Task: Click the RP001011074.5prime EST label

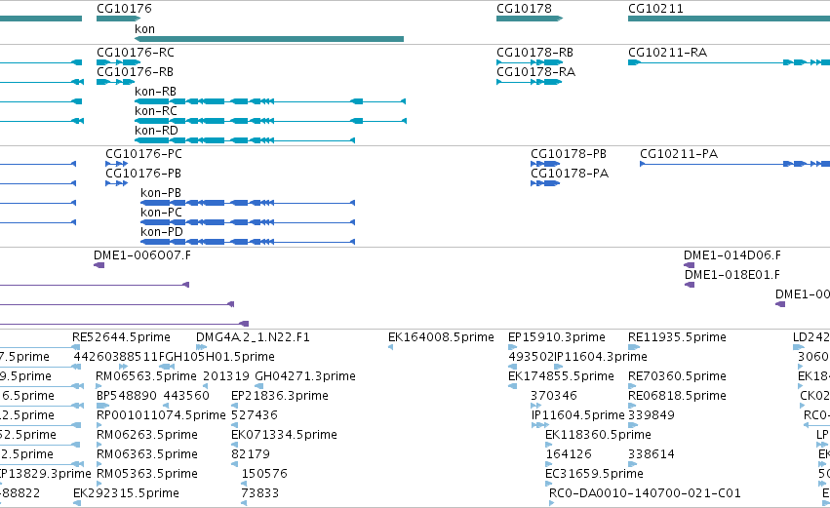Action: 161,416
